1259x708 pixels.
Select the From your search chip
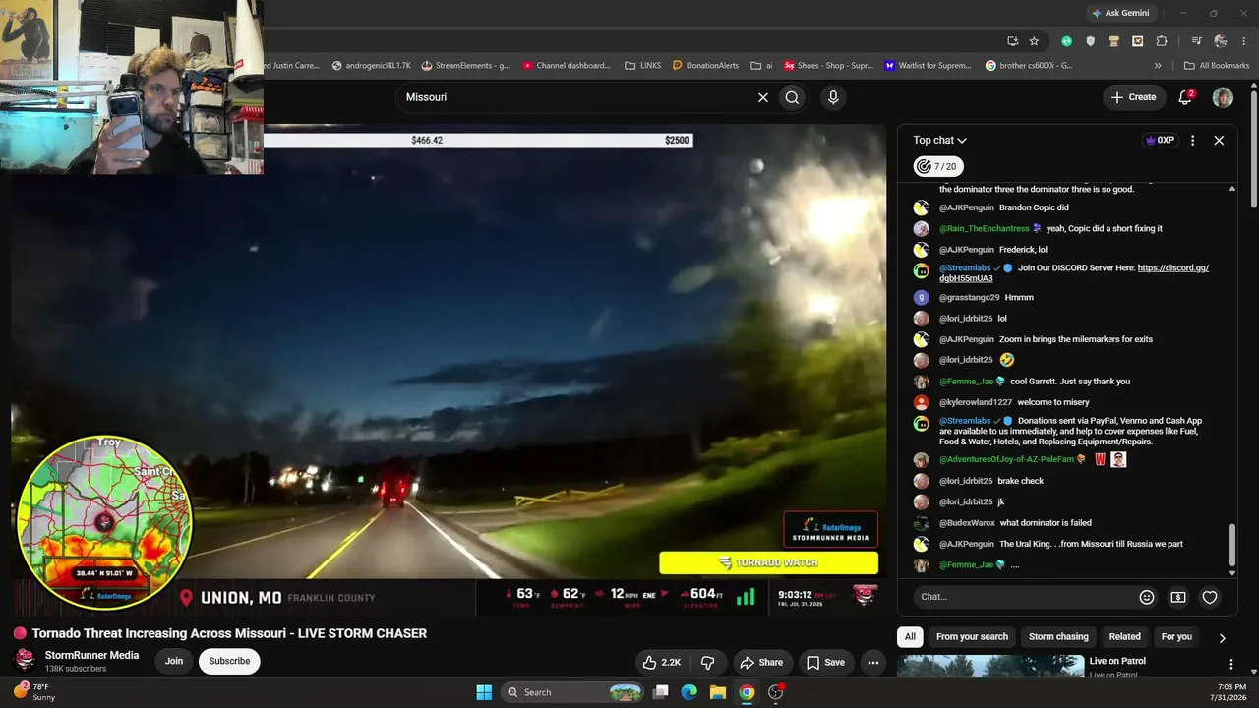(x=972, y=637)
